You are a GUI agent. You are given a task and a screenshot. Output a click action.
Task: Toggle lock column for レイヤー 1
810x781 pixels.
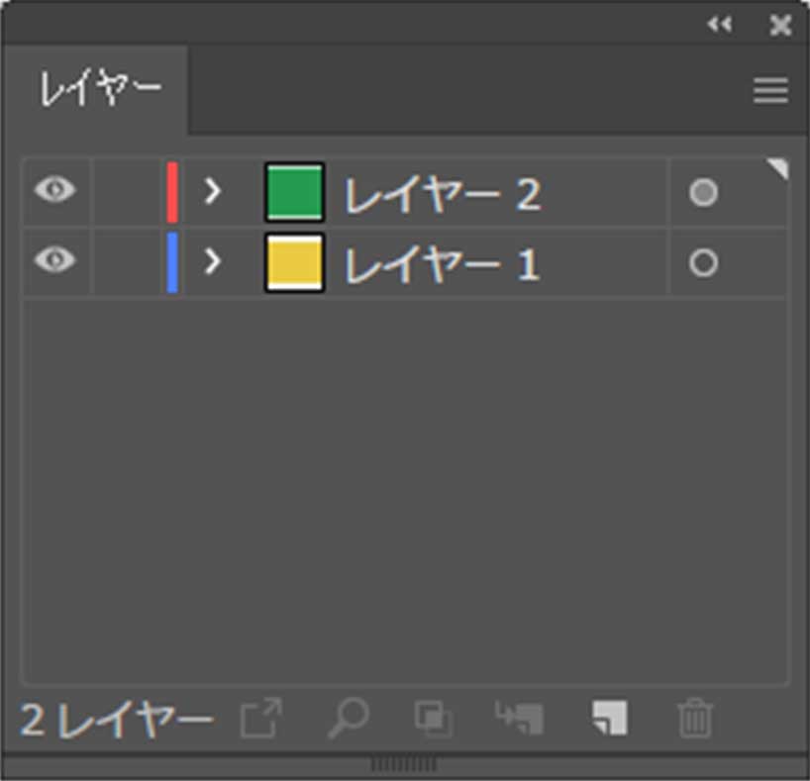point(126,263)
